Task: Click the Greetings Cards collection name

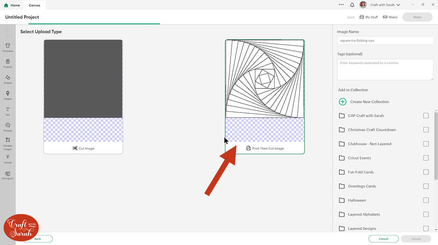Action: tap(362, 186)
